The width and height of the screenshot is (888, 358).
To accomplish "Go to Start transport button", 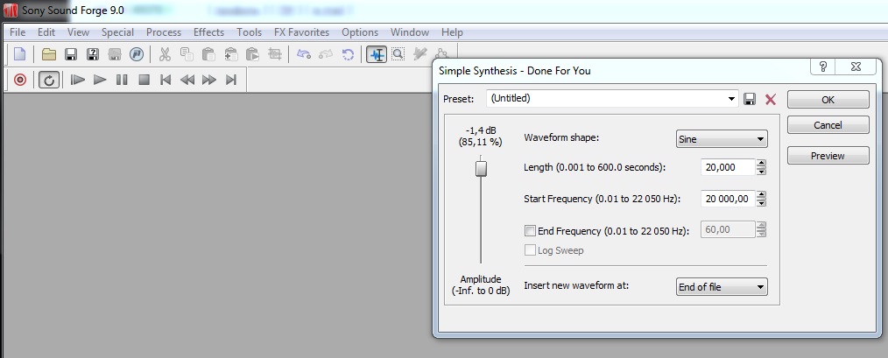I will 166,80.
